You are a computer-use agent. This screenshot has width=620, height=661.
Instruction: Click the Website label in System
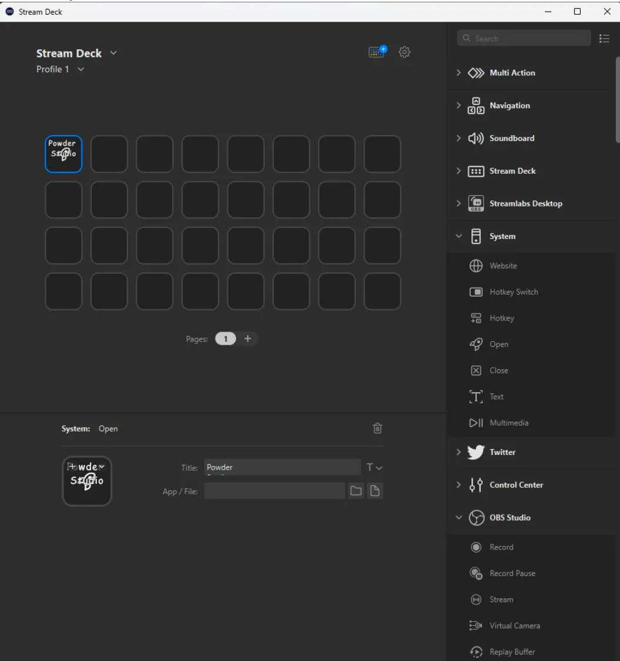coord(503,266)
